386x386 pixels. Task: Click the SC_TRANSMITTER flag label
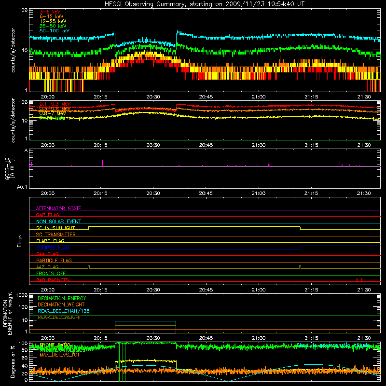[x=56, y=234]
